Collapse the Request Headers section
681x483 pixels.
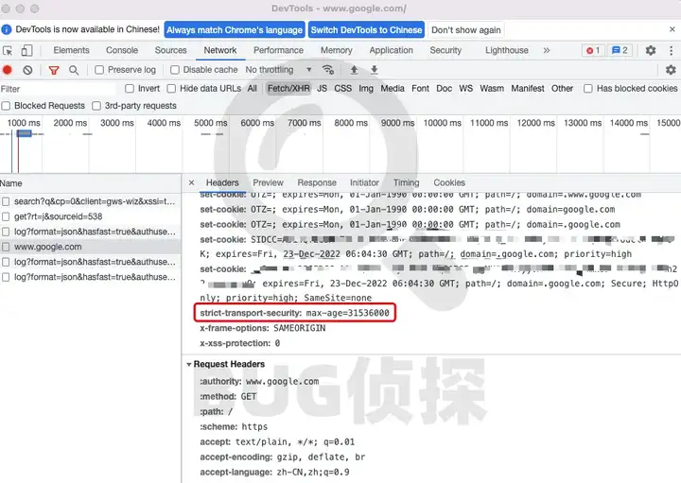click(189, 365)
